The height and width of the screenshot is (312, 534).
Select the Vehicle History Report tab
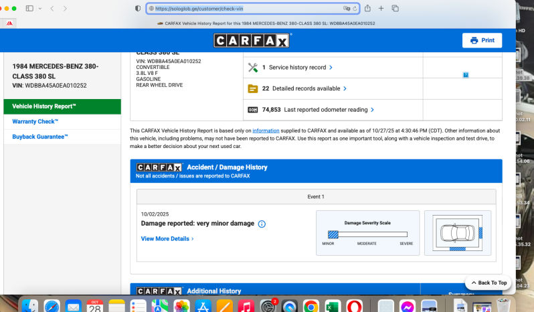tap(44, 106)
